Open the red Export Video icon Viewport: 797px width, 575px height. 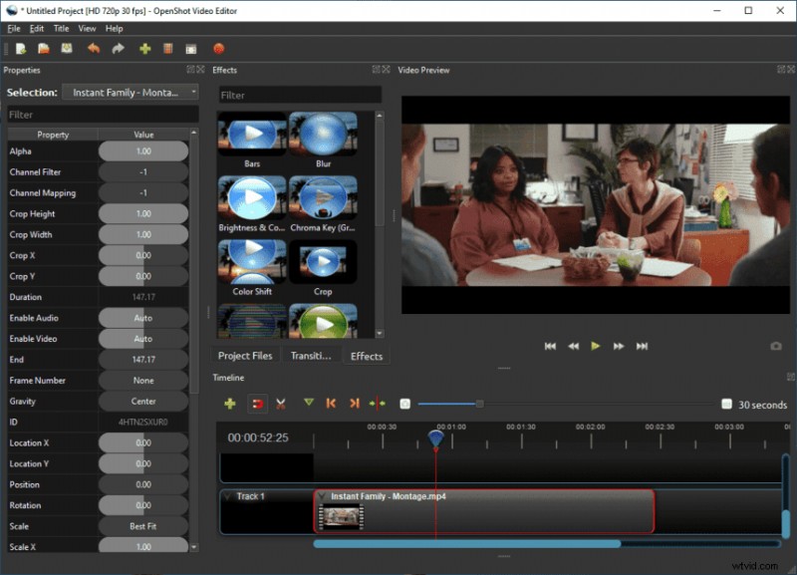[219, 48]
